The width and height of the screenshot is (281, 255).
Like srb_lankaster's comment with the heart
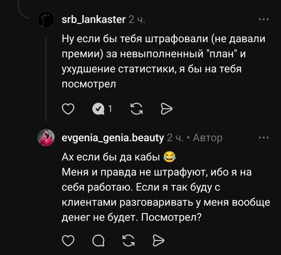pyautogui.click(x=68, y=109)
